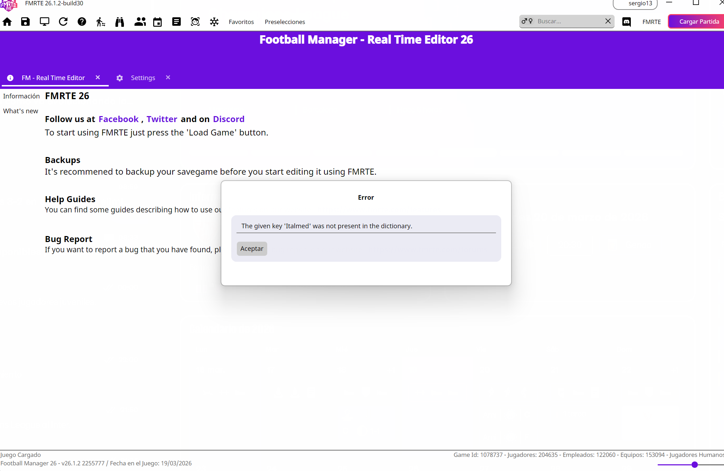Click the Juego Cargado status text
724x471 pixels.
(x=21, y=455)
